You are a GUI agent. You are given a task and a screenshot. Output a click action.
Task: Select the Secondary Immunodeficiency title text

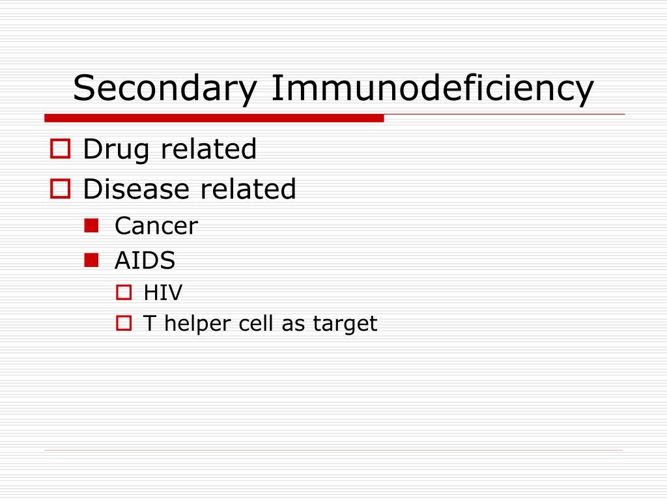point(333,89)
